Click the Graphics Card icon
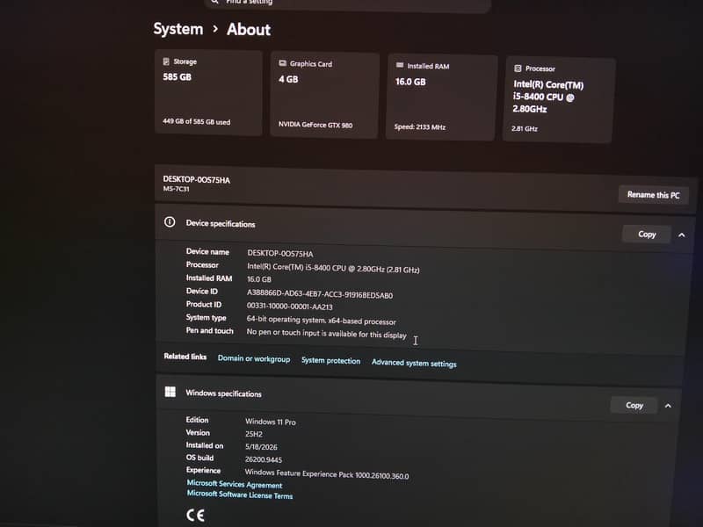This screenshot has width=703, height=527. coord(282,63)
